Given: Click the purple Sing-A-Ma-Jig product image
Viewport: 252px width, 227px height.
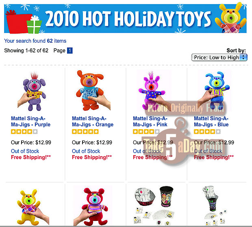Looking at the screenshot, I should pos(32,92).
